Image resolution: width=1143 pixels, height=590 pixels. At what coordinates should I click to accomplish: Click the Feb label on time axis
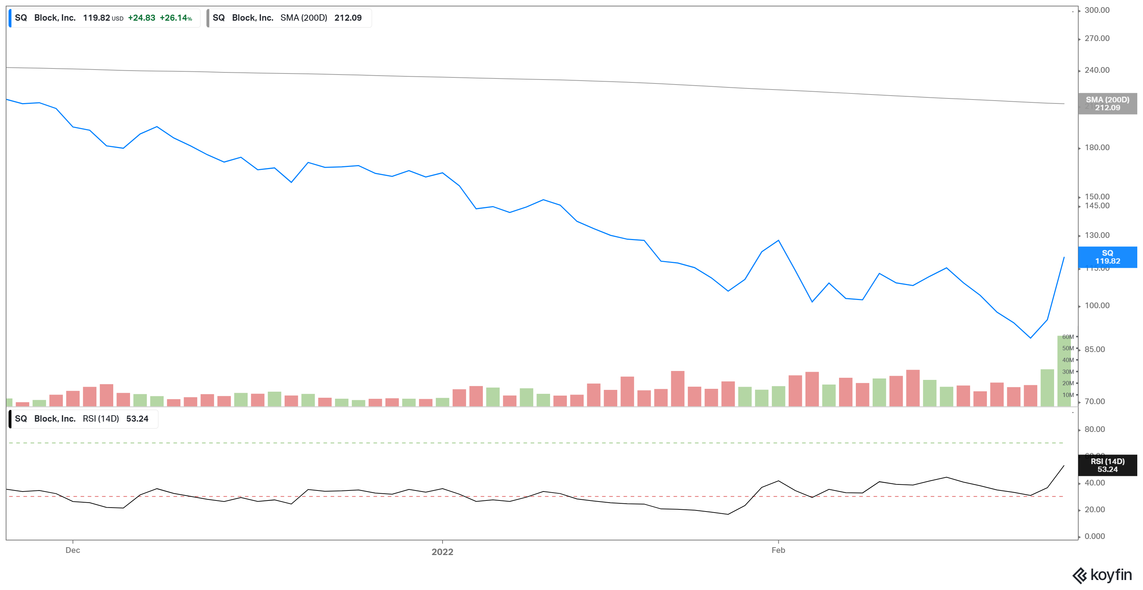pyautogui.click(x=778, y=550)
